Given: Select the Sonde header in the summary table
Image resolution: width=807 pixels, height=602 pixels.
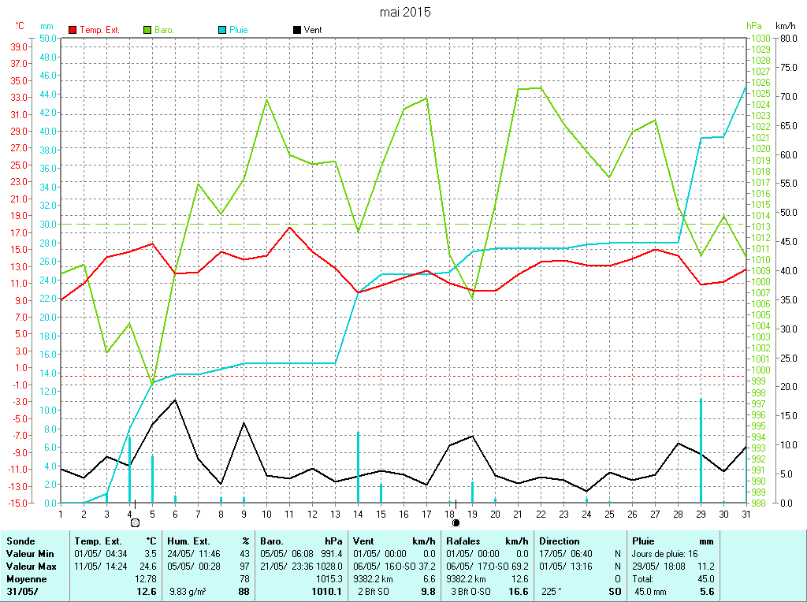Looking at the screenshot, I should click(x=20, y=541).
